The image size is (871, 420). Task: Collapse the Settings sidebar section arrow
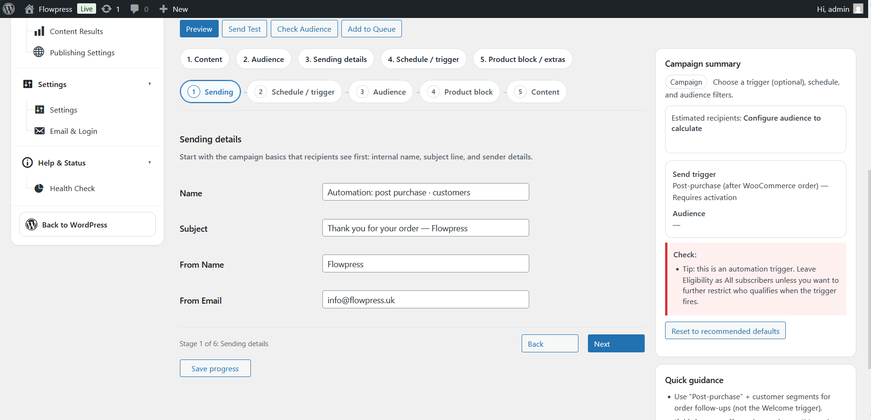point(150,84)
